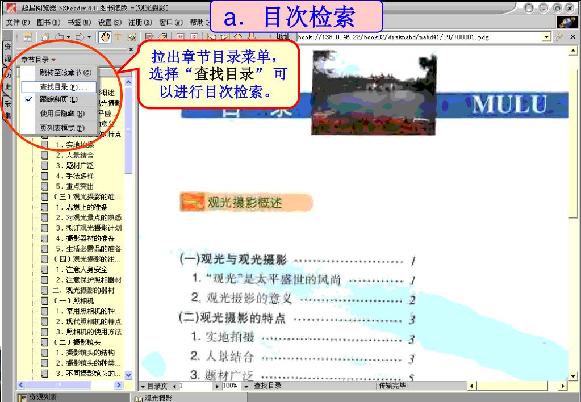Click chapter tree horizontal scroll right arrow

(119, 385)
